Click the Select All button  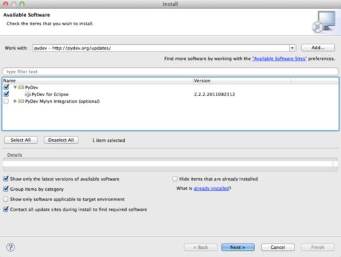tap(20, 140)
